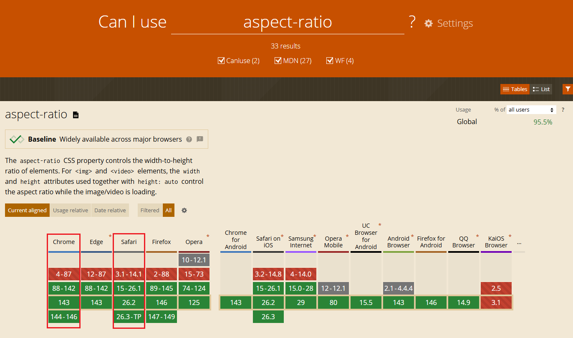Click the orange filter funnel icon
Image resolution: width=573 pixels, height=338 pixels.
pos(568,89)
